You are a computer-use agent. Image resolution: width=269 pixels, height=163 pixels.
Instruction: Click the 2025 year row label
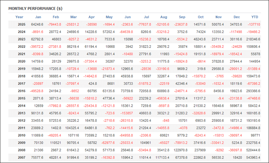click(x=21, y=25)
